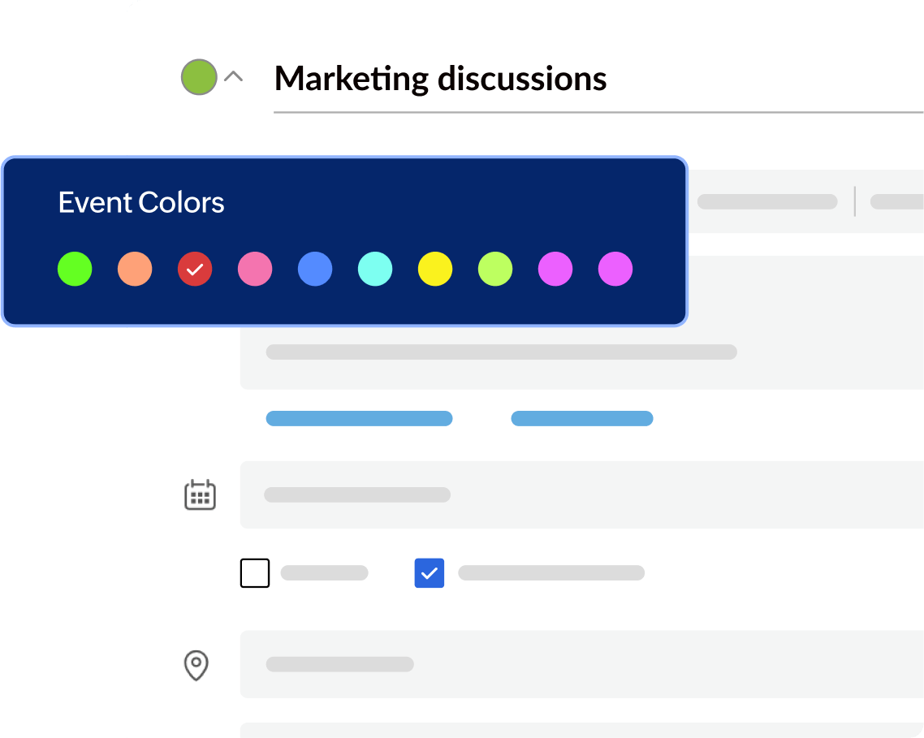
Task: Pick the yellow event color
Action: (x=435, y=269)
